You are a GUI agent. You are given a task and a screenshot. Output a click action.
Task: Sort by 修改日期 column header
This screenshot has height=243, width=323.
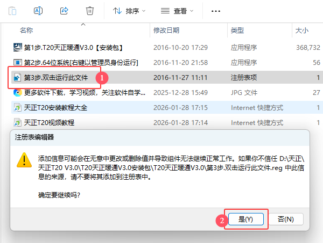[x=166, y=31]
